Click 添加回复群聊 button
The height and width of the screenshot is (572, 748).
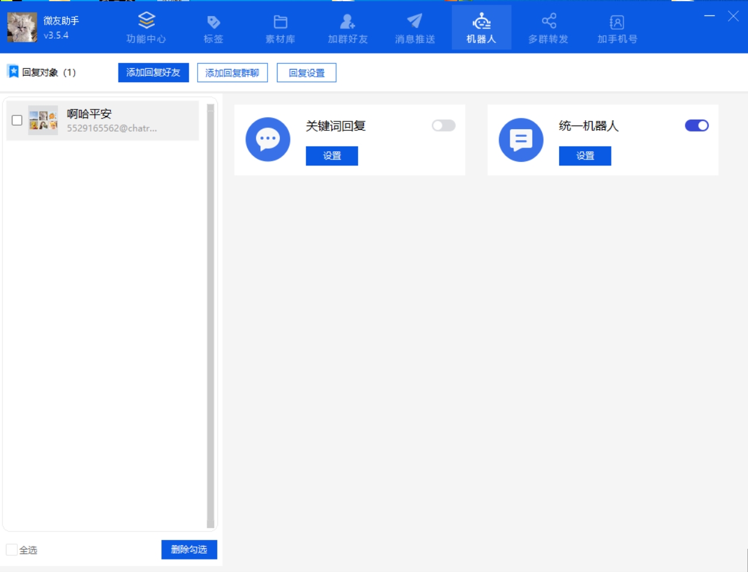tap(232, 73)
